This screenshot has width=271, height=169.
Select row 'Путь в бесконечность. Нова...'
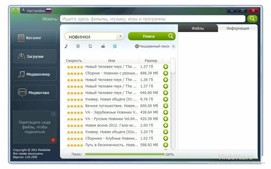(117, 145)
